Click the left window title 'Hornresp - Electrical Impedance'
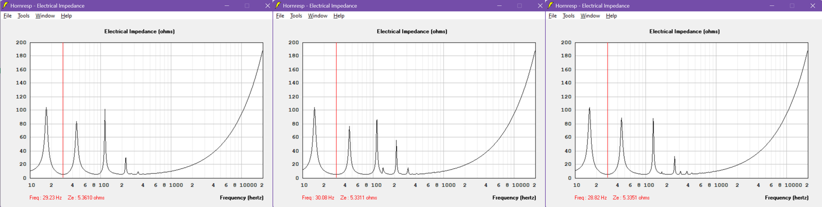This screenshot has width=822, height=207. 48,6
